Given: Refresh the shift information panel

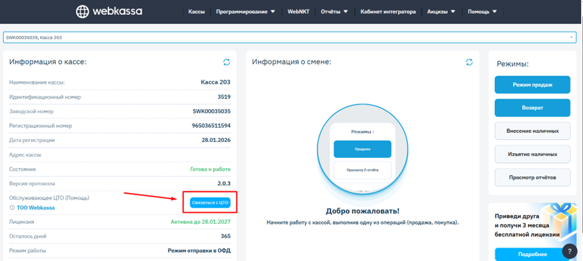Looking at the screenshot, I should pyautogui.click(x=470, y=62).
